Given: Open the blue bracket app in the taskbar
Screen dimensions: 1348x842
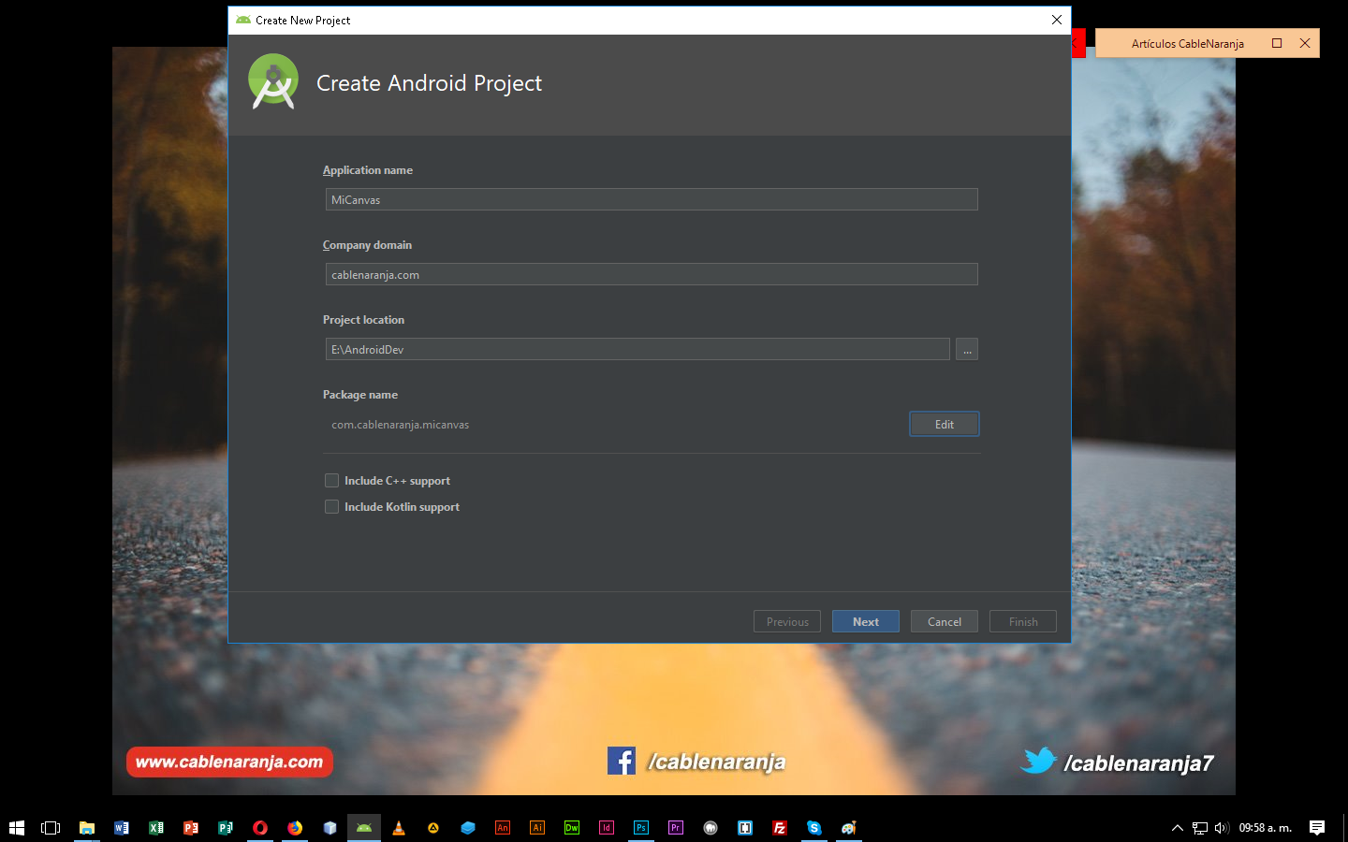Looking at the screenshot, I should [x=745, y=828].
